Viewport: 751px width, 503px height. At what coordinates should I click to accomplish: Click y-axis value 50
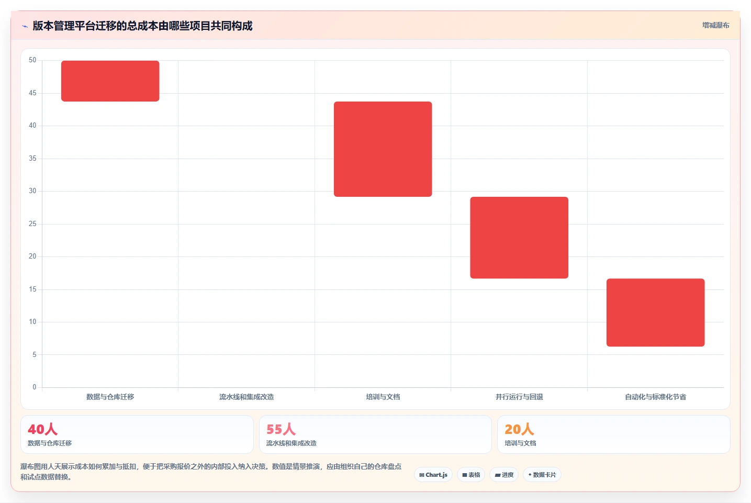pos(32,60)
